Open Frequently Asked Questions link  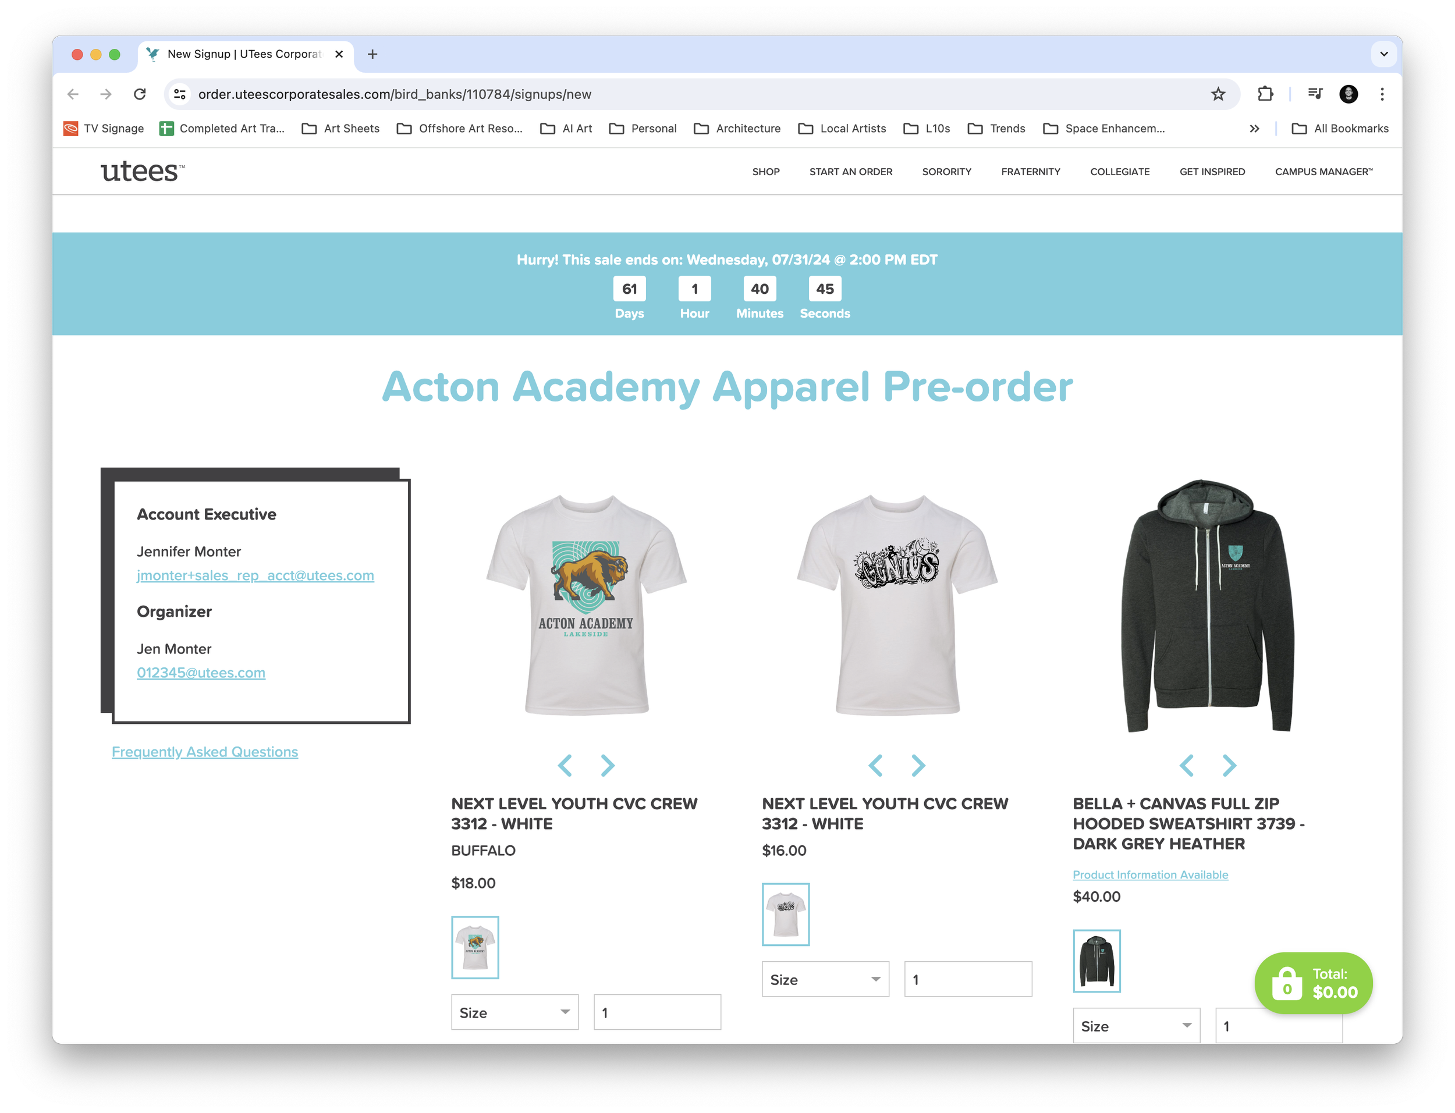(x=205, y=752)
